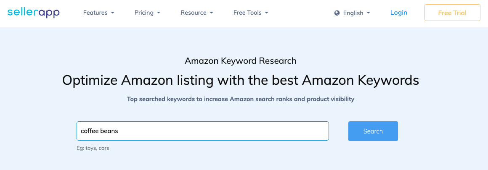Click the caret beside English
The image size is (488, 170).
click(x=369, y=13)
